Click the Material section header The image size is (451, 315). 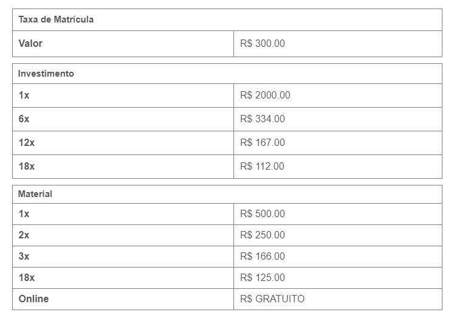tap(35, 194)
